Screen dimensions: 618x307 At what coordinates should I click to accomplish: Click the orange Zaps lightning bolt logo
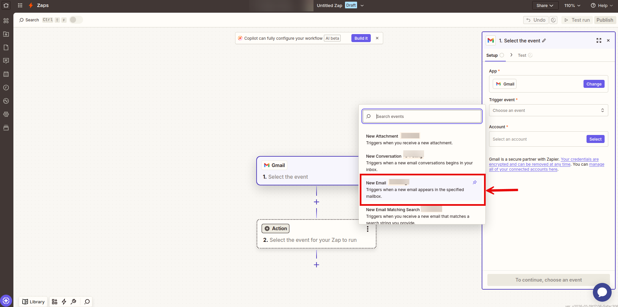click(x=31, y=5)
